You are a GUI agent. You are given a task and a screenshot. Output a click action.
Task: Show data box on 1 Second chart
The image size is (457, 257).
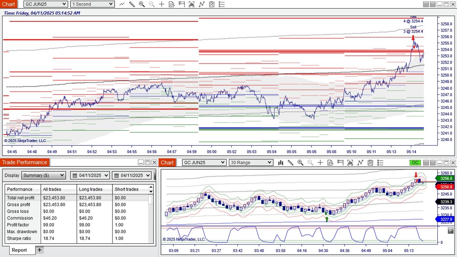click(172, 4)
